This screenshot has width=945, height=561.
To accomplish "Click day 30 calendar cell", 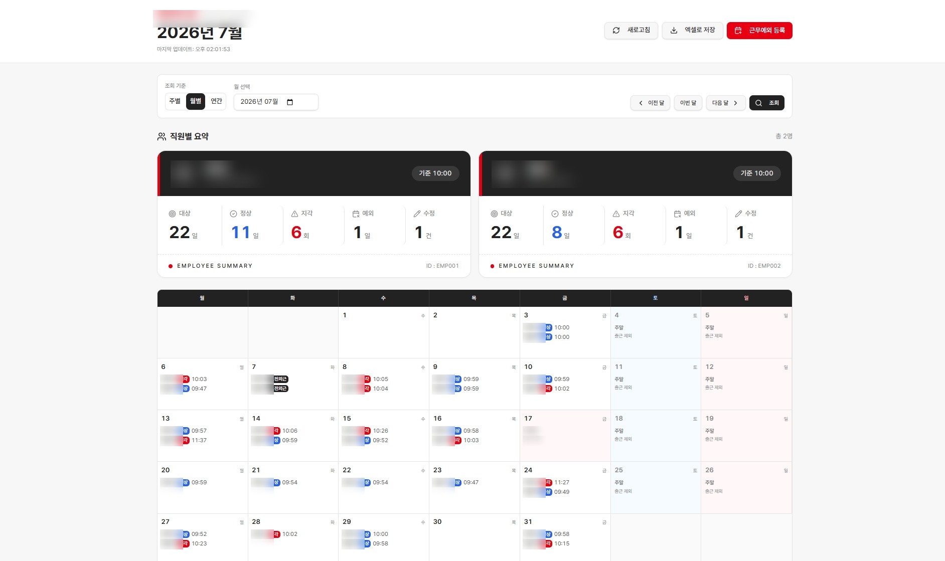I will point(474,537).
